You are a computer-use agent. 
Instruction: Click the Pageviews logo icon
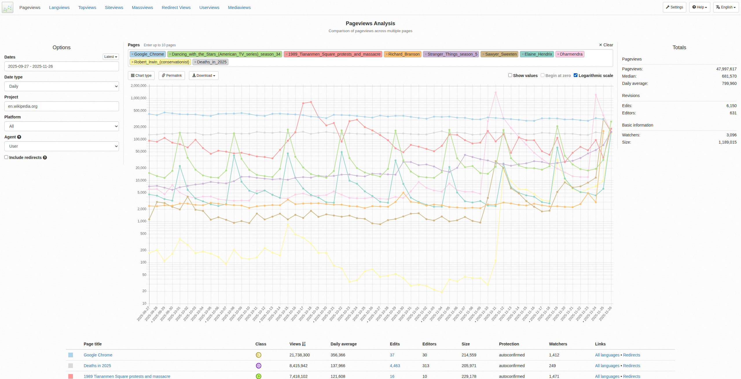pyautogui.click(x=8, y=8)
